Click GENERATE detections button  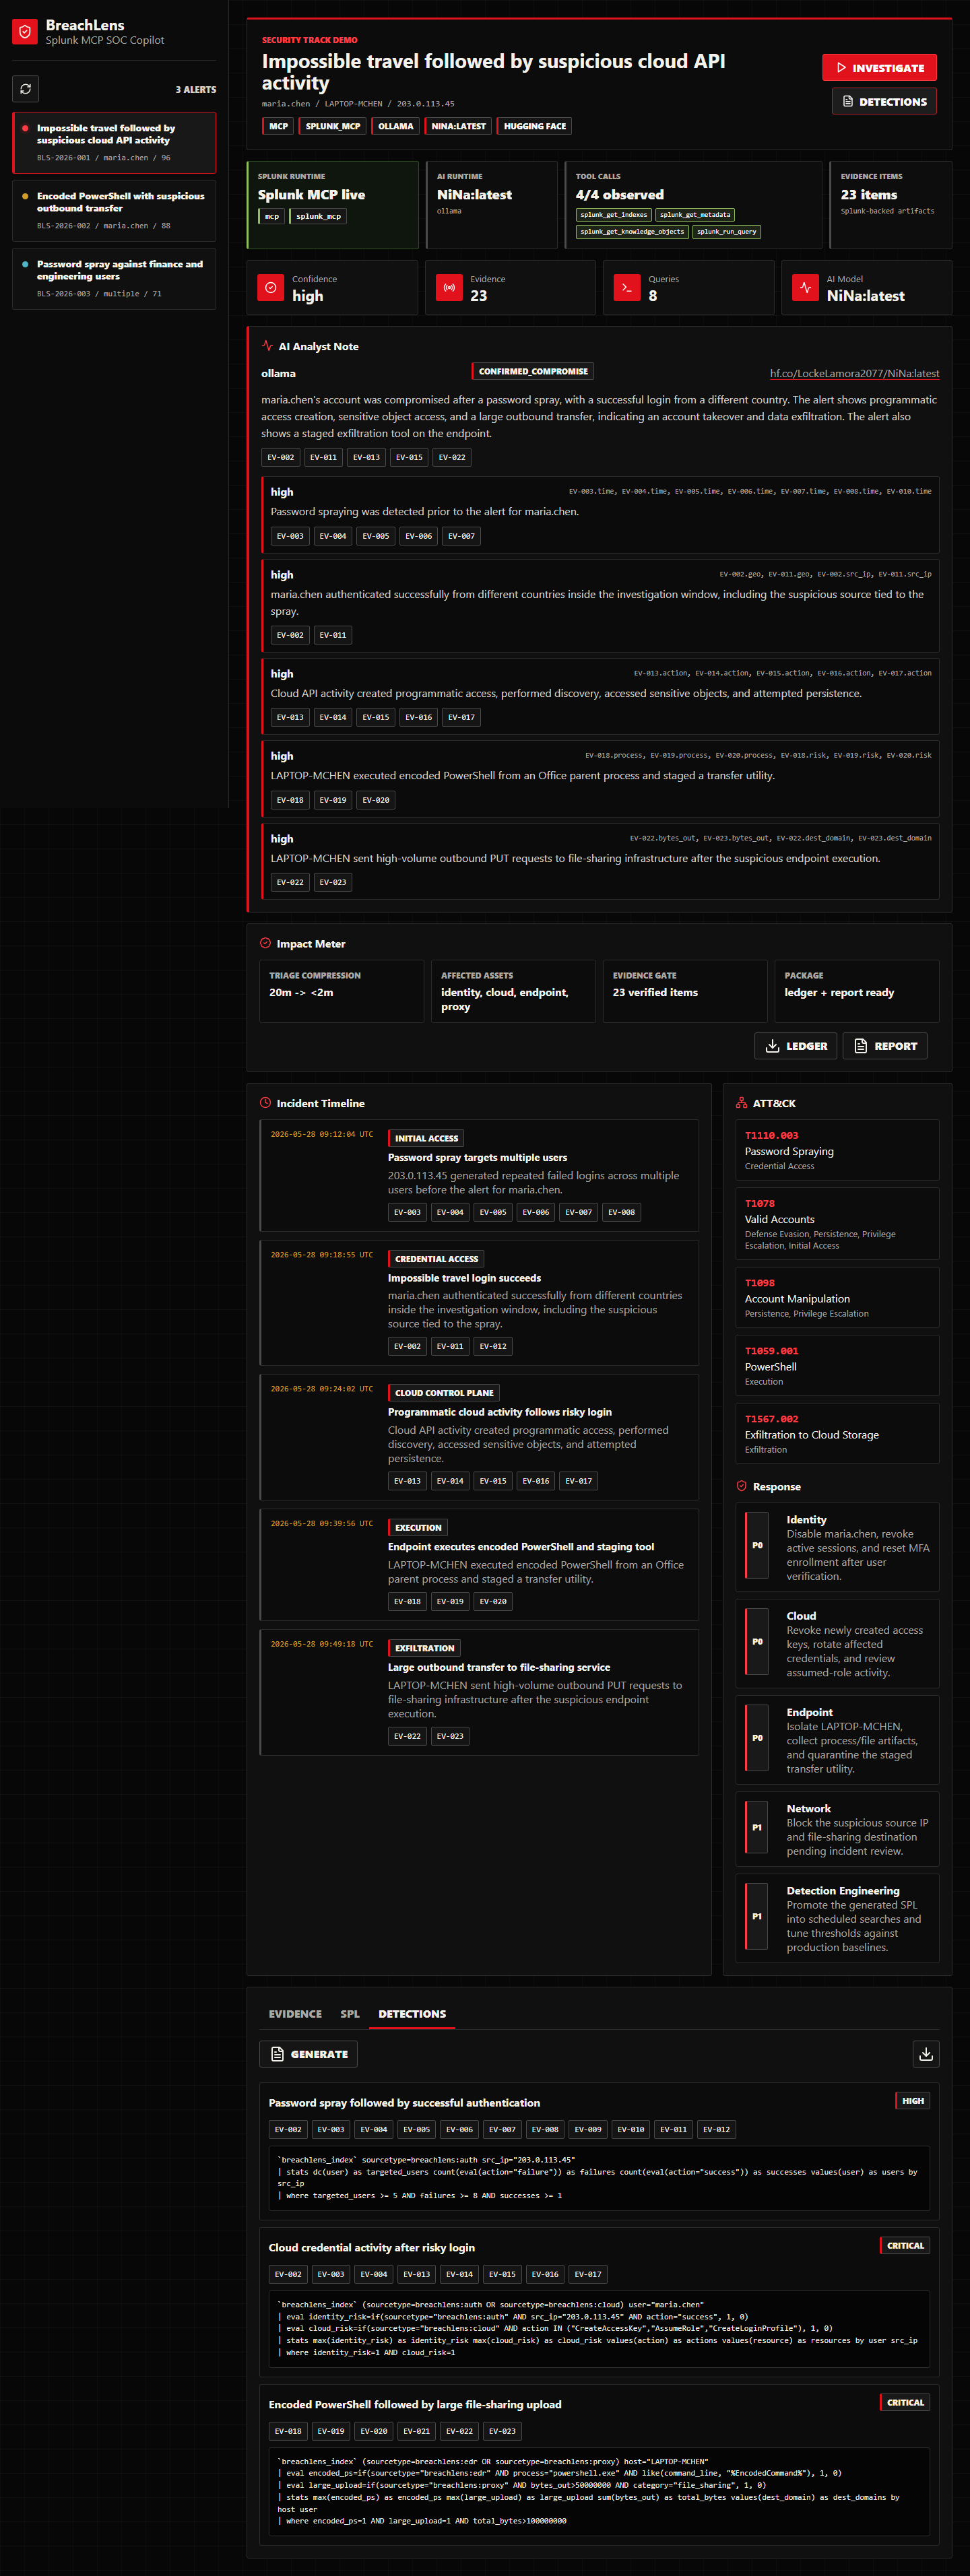tap(308, 2054)
